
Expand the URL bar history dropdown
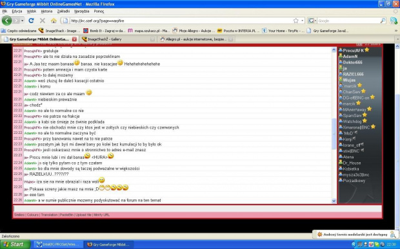pyautogui.click(x=303, y=21)
